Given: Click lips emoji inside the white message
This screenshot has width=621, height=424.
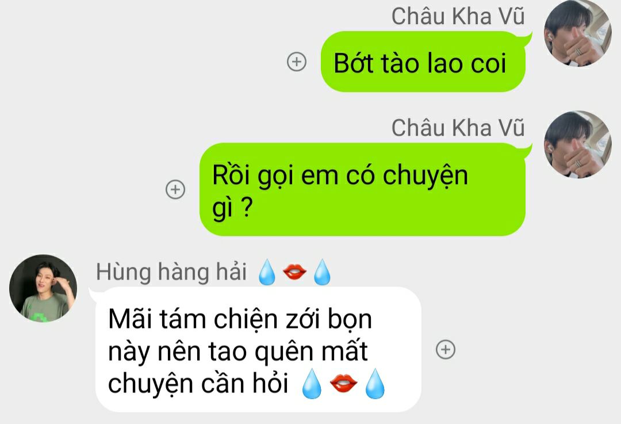Looking at the screenshot, I should (x=343, y=384).
